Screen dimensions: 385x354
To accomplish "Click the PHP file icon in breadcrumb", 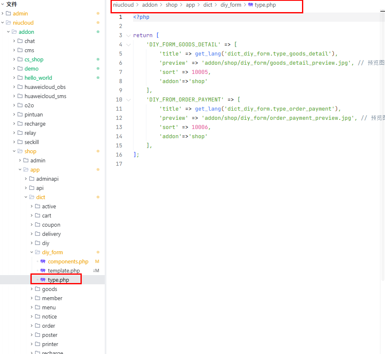I will pyautogui.click(x=250, y=5).
